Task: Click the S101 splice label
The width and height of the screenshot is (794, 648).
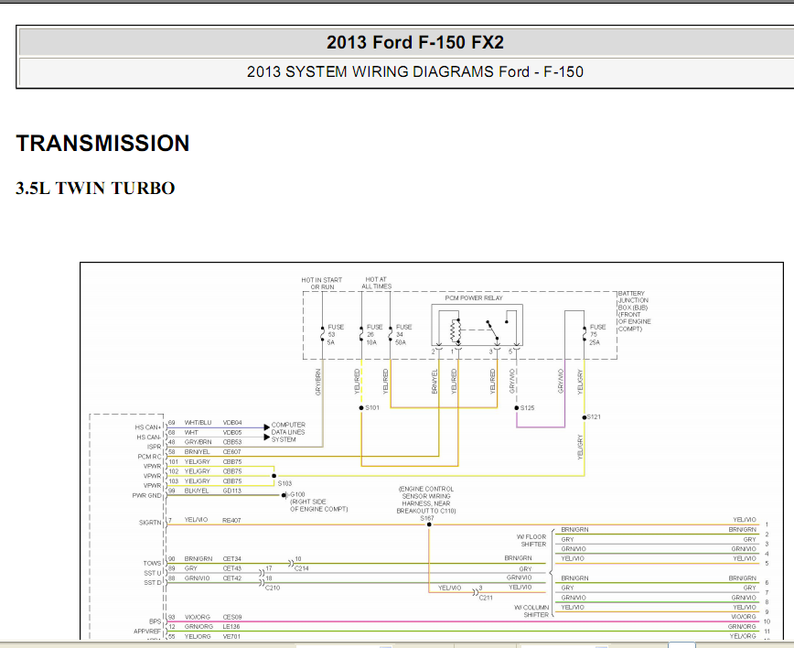Action: (x=372, y=407)
